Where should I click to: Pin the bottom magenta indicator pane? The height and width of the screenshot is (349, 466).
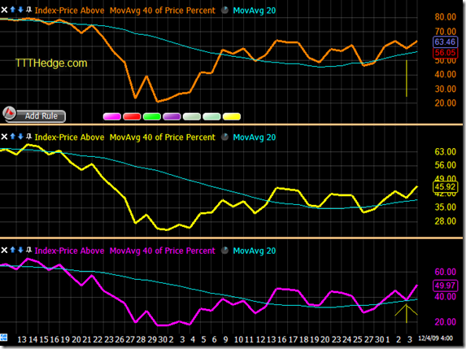28,250
